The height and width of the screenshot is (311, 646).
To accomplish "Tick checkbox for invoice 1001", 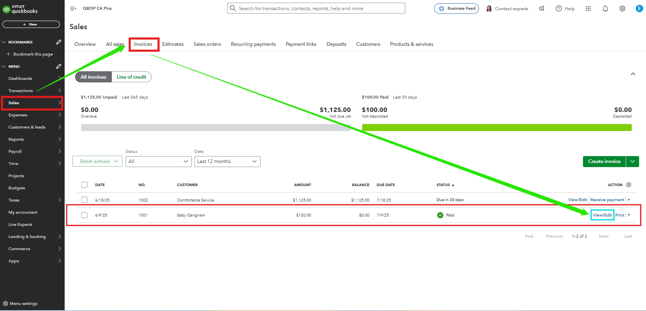I will pos(84,215).
